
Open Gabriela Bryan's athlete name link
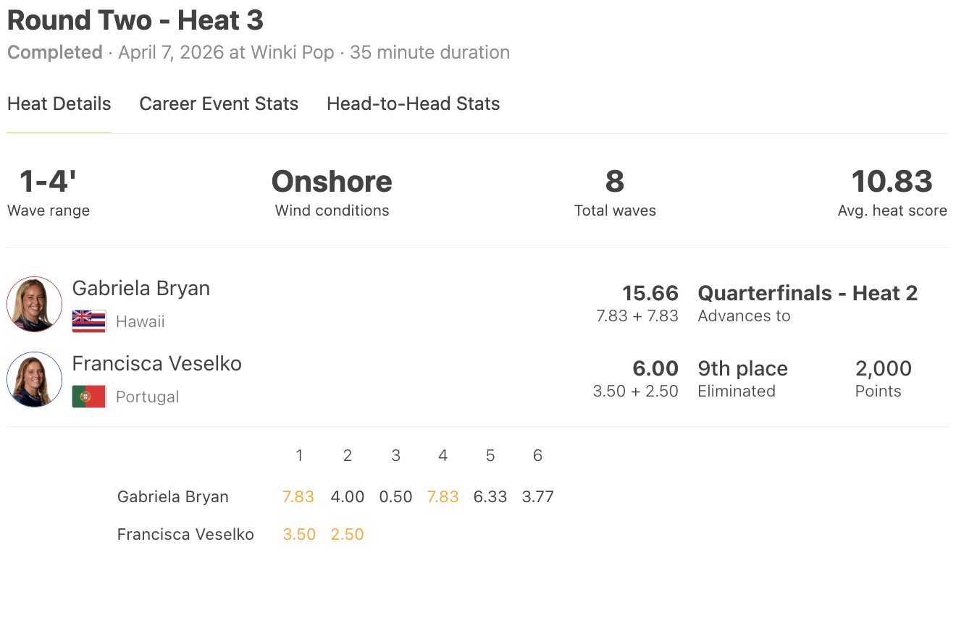point(141,288)
